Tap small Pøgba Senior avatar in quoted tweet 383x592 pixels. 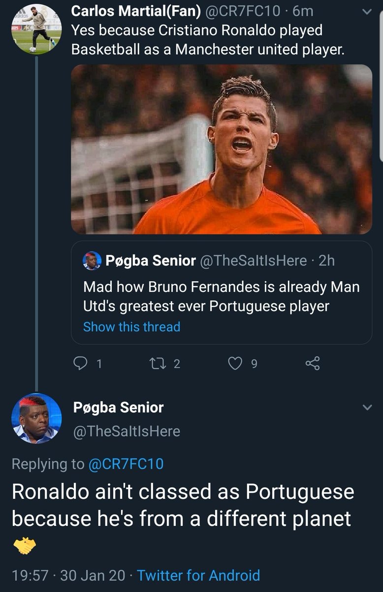(92, 260)
